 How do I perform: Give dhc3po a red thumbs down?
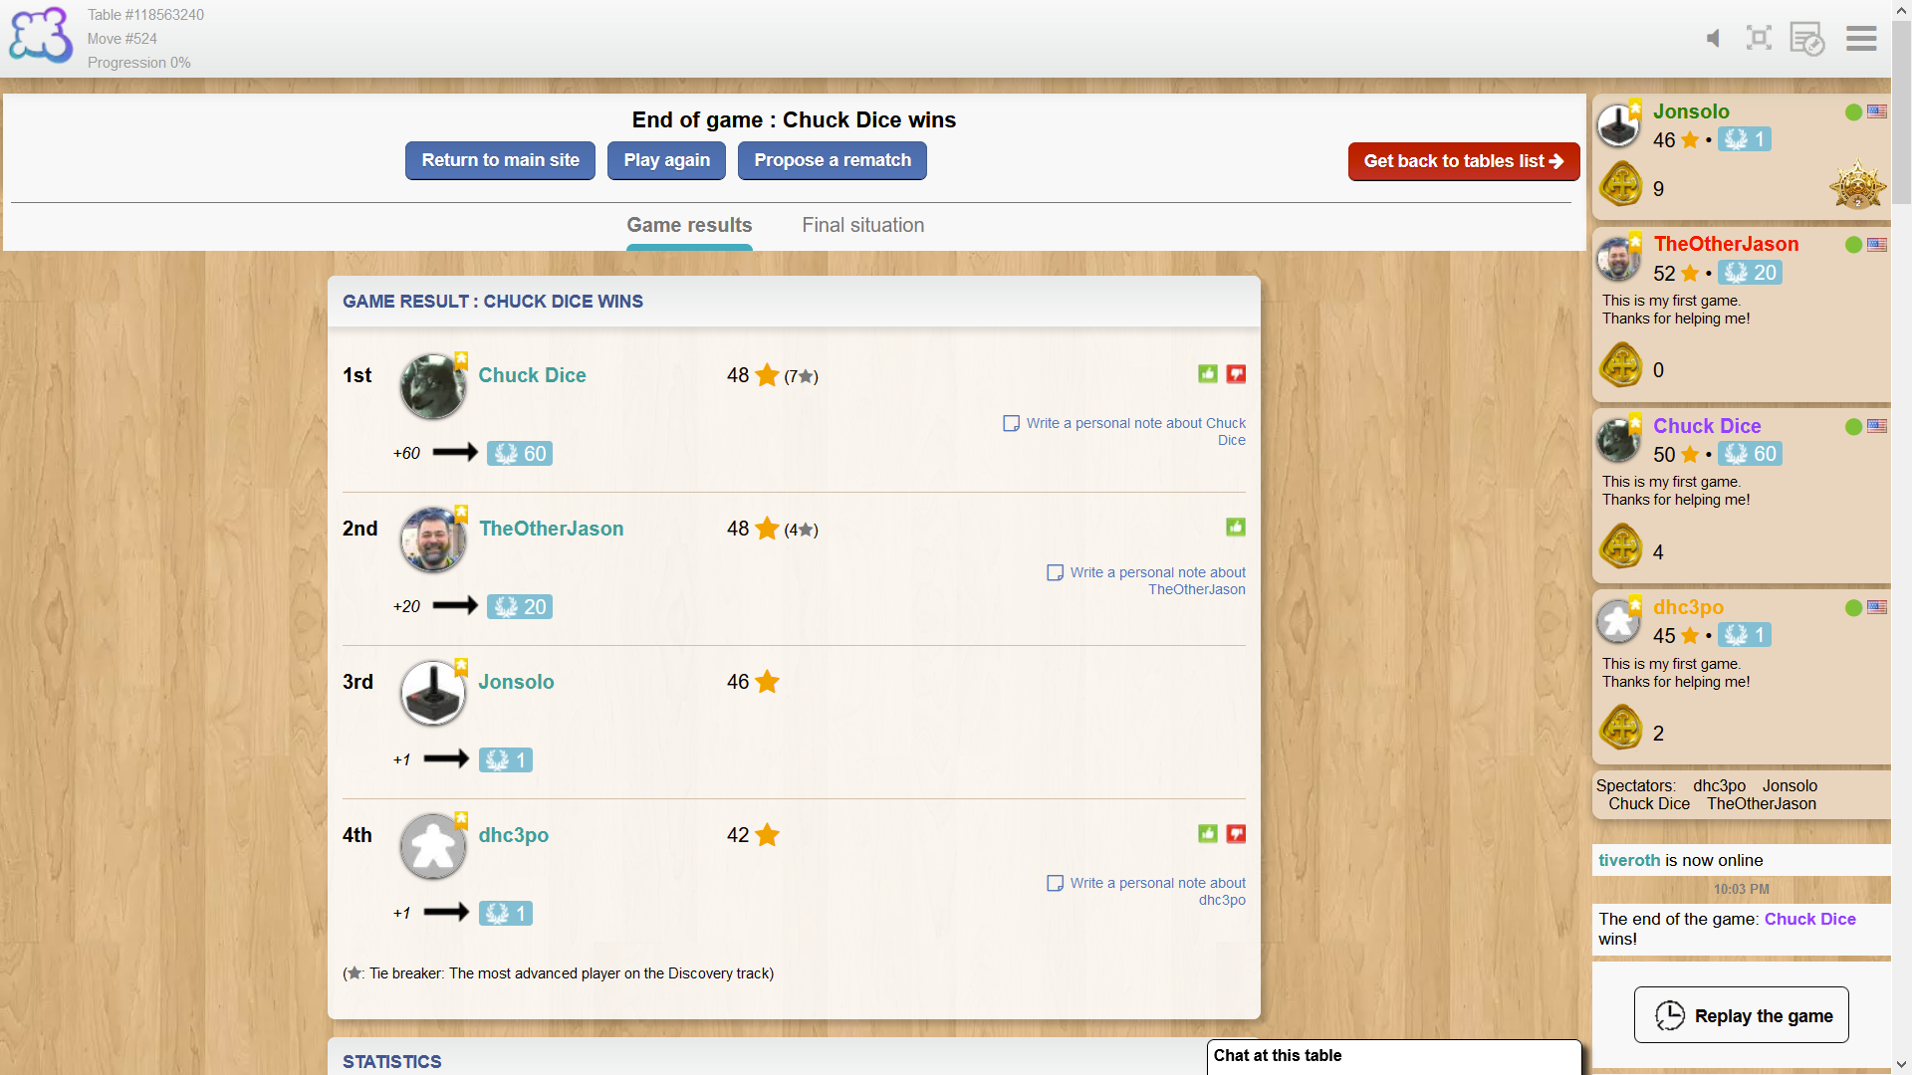coord(1236,834)
